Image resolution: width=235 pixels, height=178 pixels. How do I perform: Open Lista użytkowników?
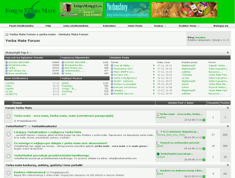click(76, 26)
